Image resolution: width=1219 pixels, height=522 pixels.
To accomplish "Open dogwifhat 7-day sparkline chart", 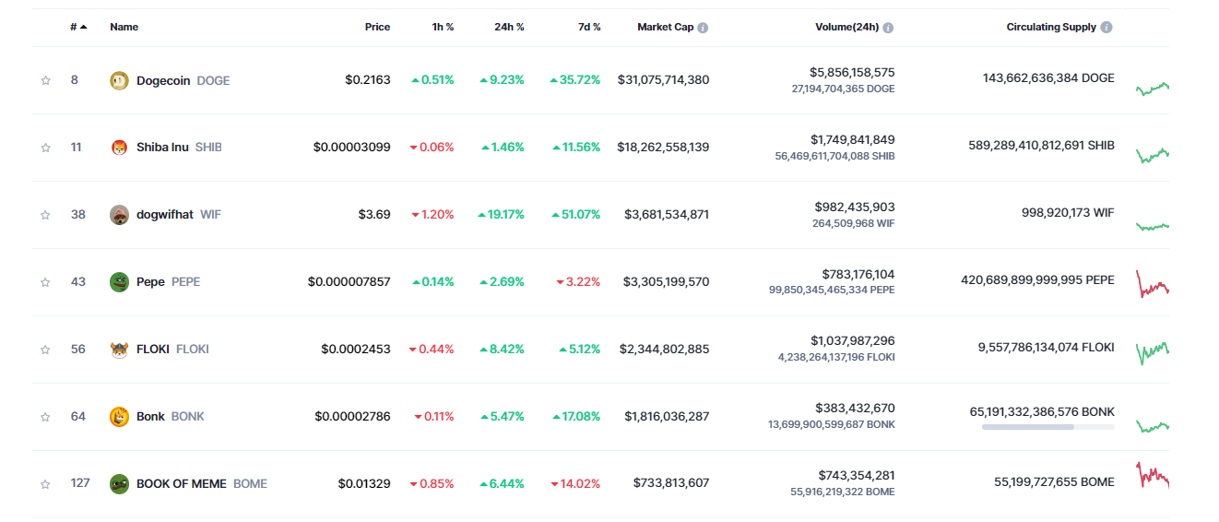I will coord(1153,225).
